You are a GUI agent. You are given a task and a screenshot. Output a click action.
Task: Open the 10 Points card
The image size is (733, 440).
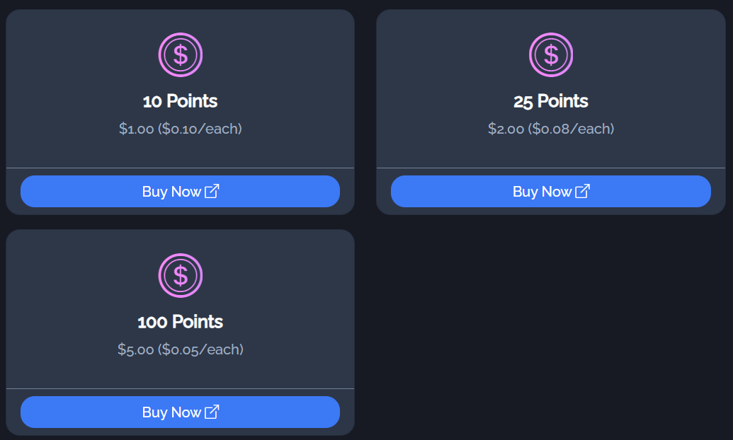click(180, 112)
